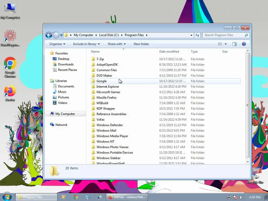Select the Windows Media Player folder
The height and width of the screenshot is (201, 268).
pyautogui.click(x=112, y=136)
